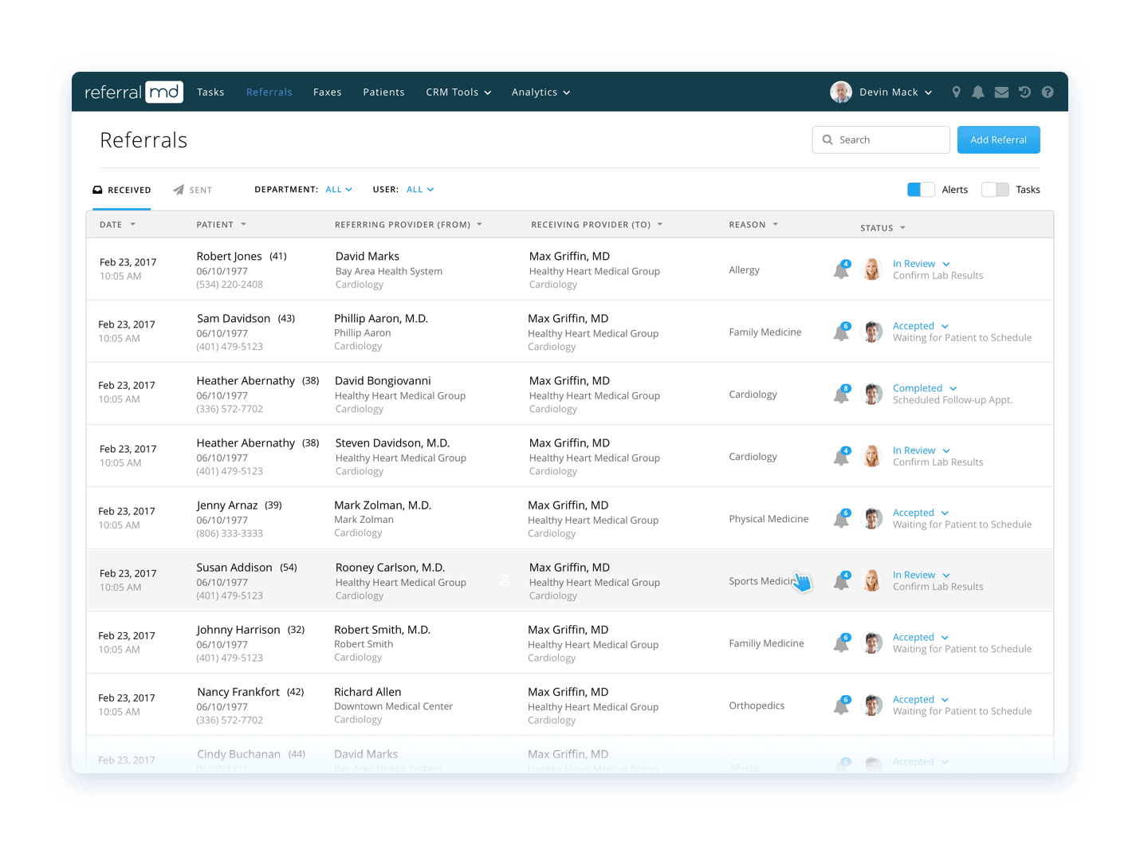Open the Faxes menu item
Screen dimensions: 1140x845
(328, 92)
